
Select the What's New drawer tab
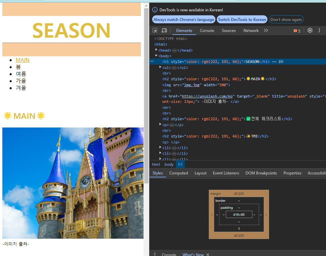click(x=193, y=254)
